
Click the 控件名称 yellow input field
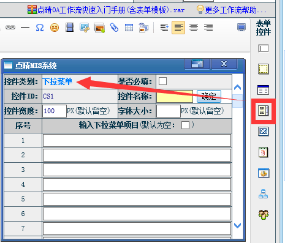(175, 96)
